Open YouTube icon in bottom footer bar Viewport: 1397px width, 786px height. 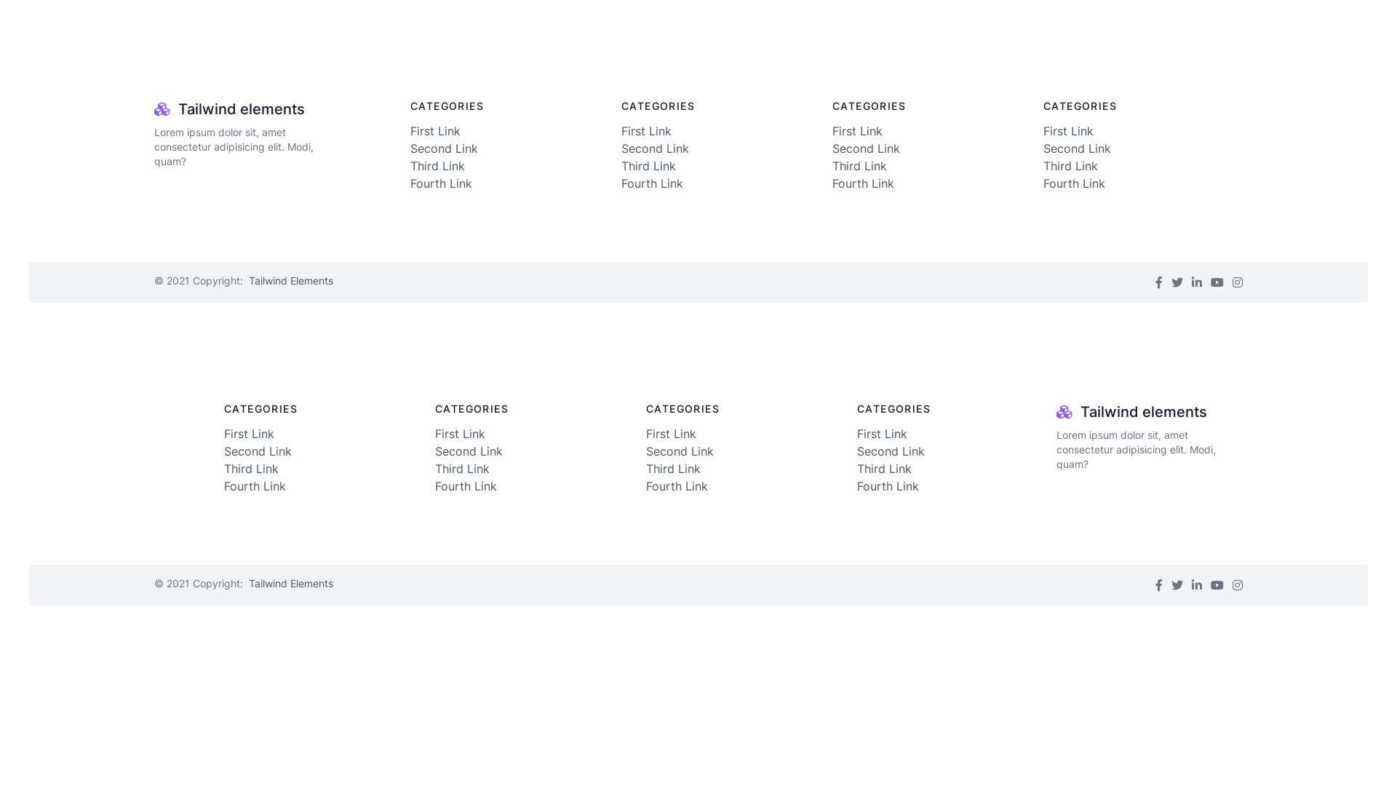pos(1217,585)
